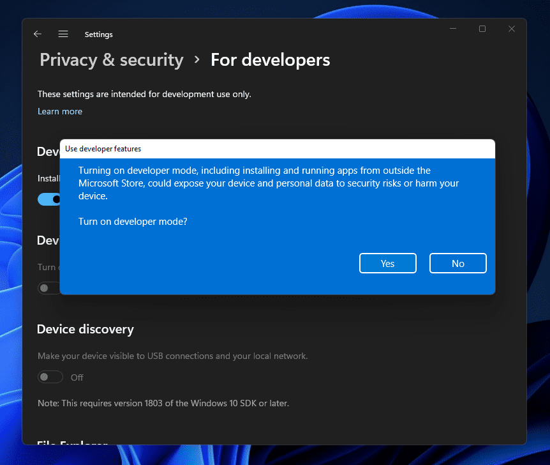
Task: Click the Device discovery heading
Action: pos(85,330)
